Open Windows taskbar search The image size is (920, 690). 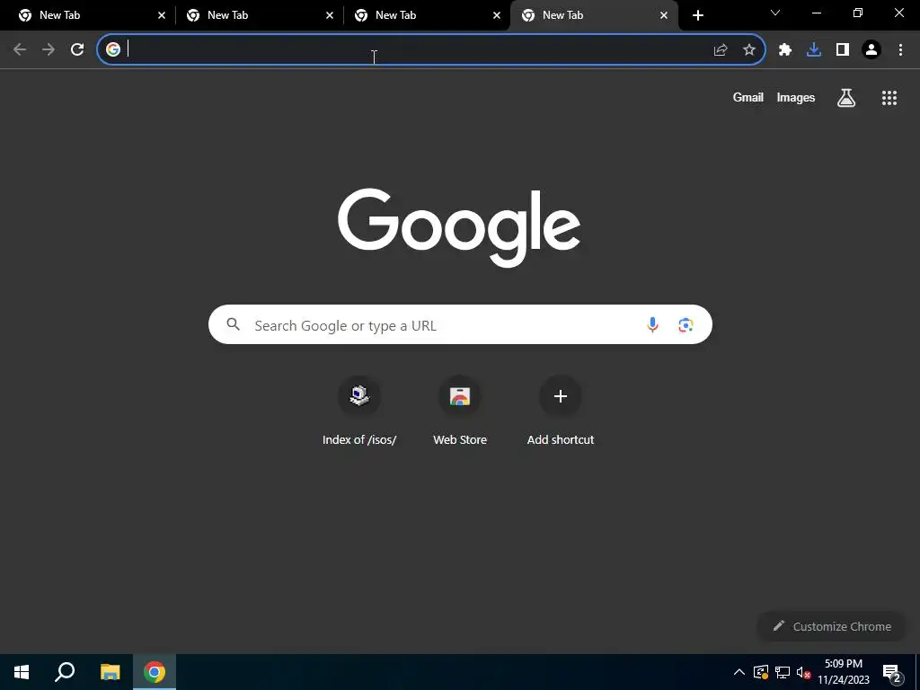click(x=65, y=672)
